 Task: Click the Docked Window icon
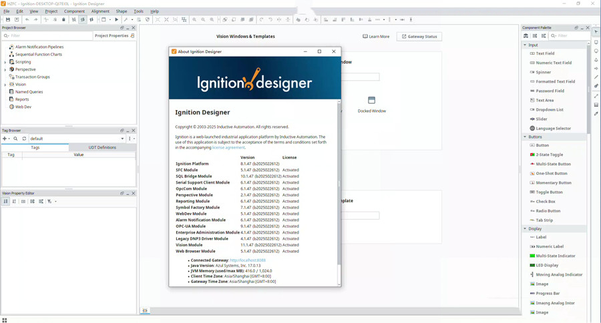(x=371, y=100)
